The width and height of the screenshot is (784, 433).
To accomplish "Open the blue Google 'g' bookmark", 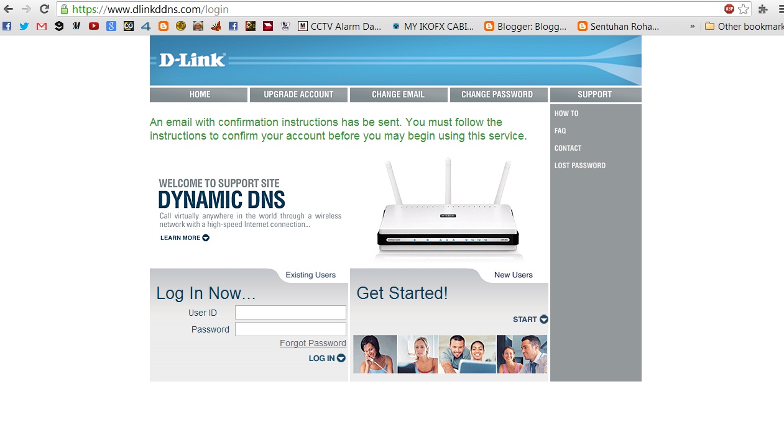I will coord(111,26).
